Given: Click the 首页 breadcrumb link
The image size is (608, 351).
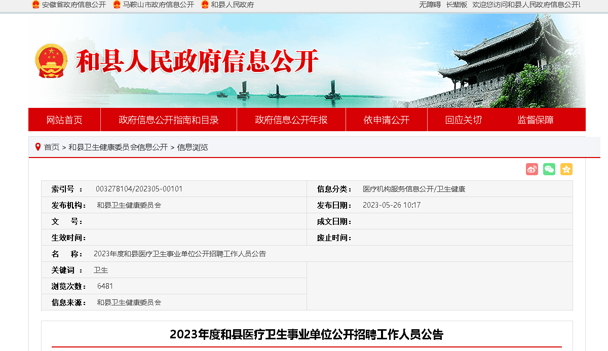Looking at the screenshot, I should 52,147.
